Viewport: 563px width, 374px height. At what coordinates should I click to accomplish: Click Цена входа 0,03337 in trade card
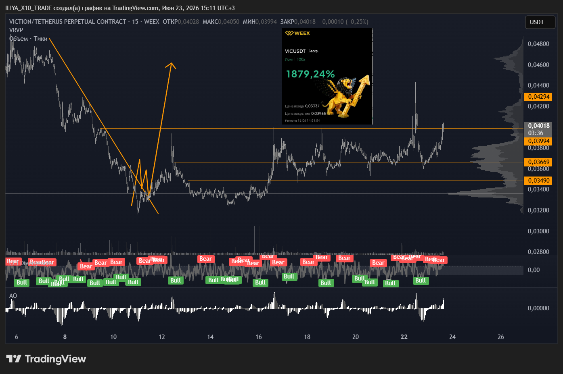pyautogui.click(x=302, y=106)
